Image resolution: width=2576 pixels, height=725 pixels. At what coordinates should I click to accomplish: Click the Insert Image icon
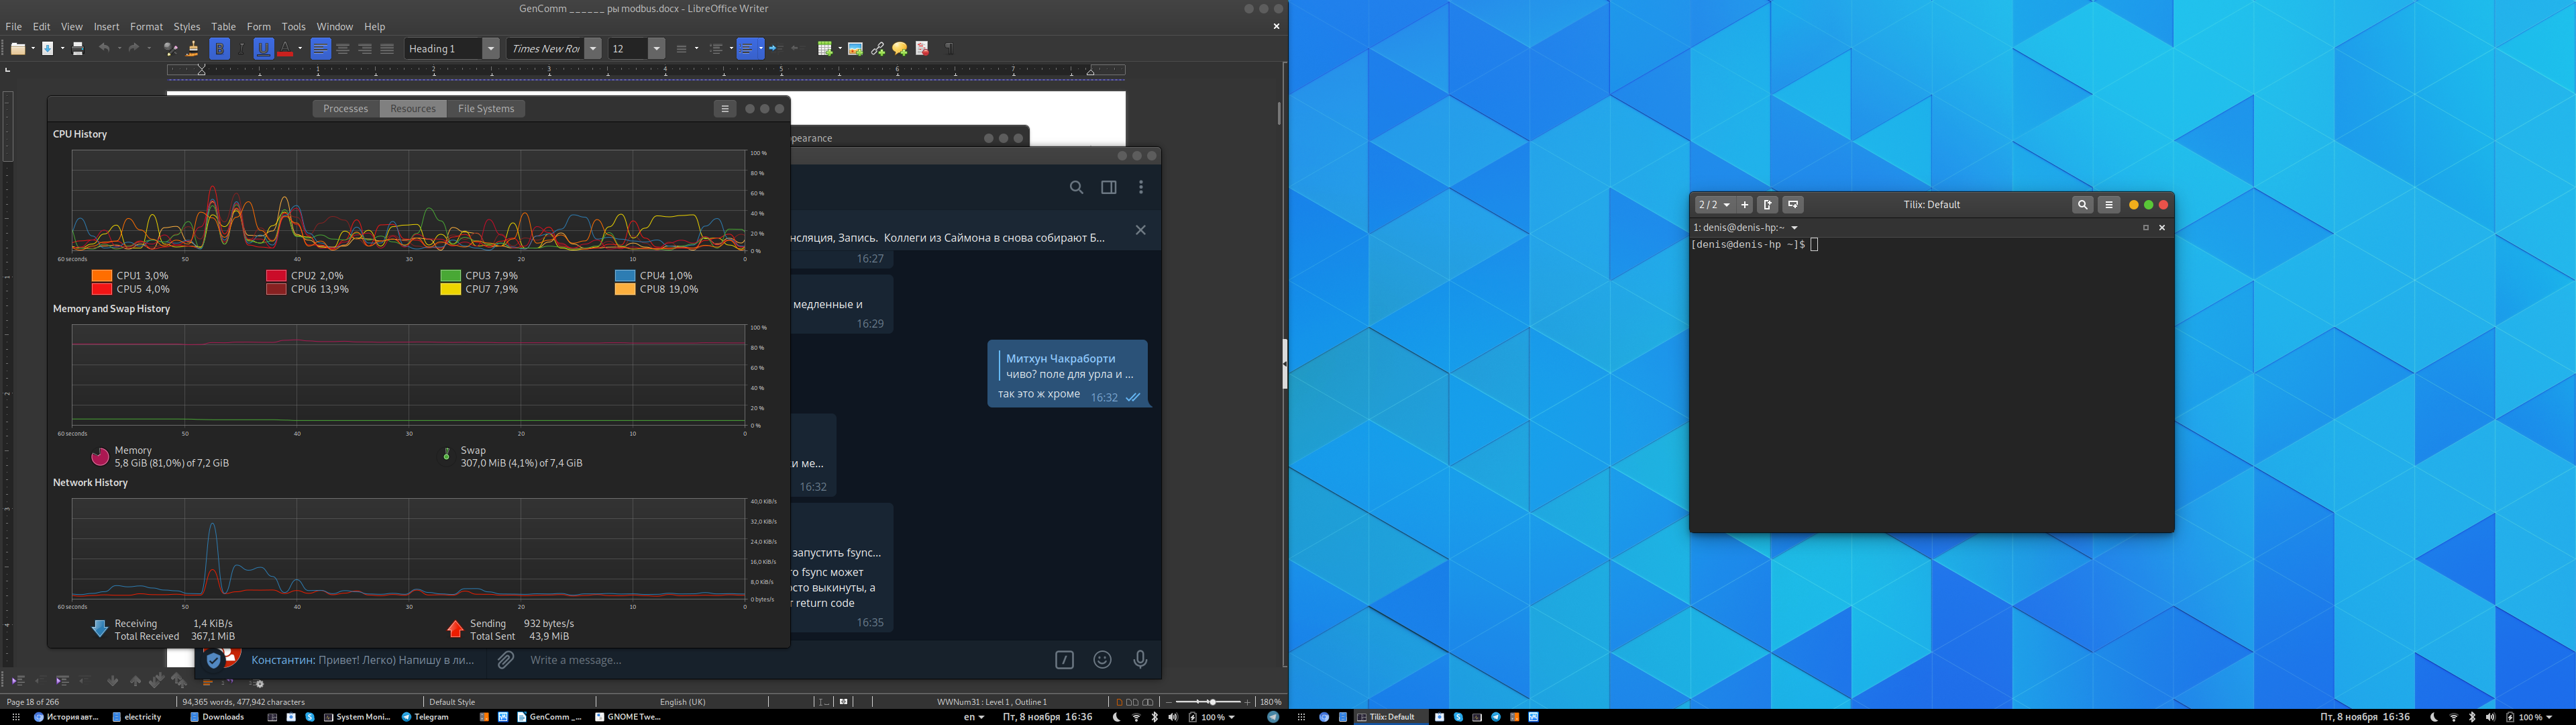coord(855,48)
